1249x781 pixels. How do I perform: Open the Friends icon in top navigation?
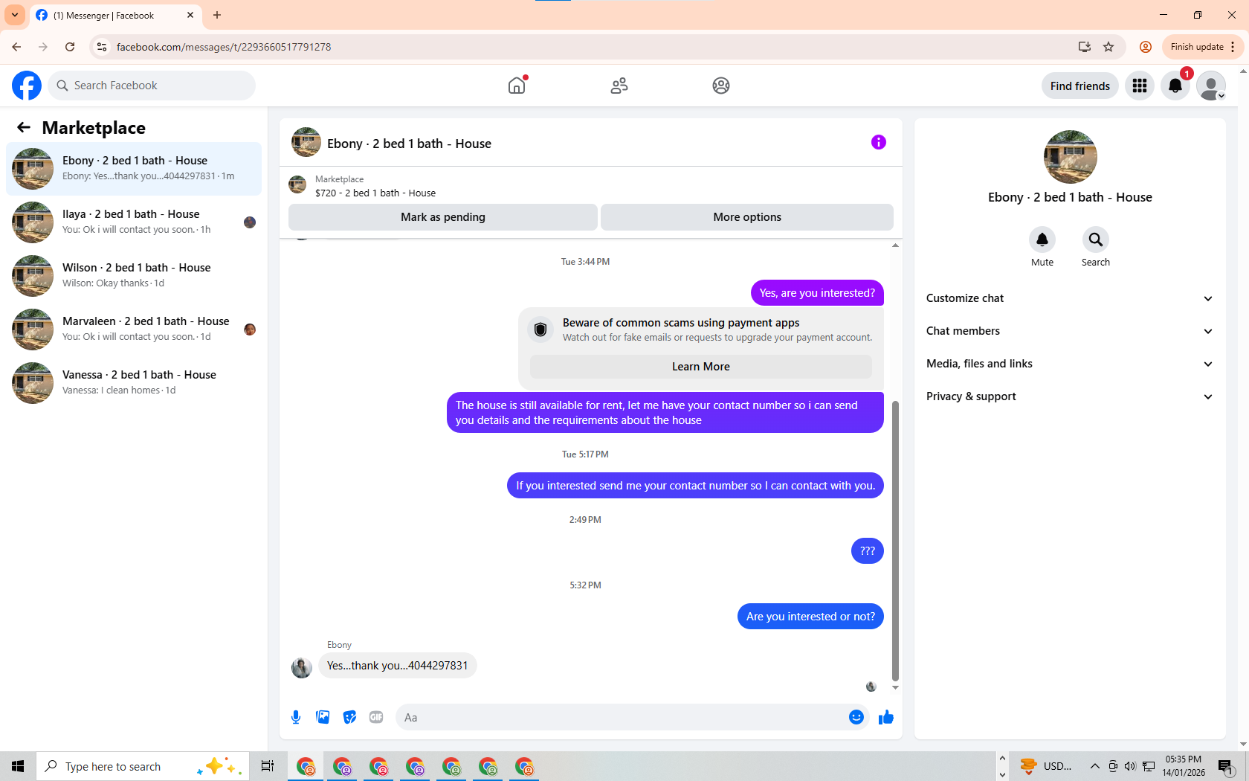pos(619,86)
